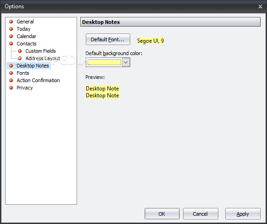
Task: Click the bullet icon next to Fonts
Action: pos(11,73)
